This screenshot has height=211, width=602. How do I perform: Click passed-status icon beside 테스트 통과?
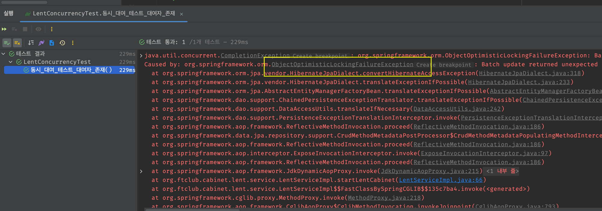tap(142, 42)
